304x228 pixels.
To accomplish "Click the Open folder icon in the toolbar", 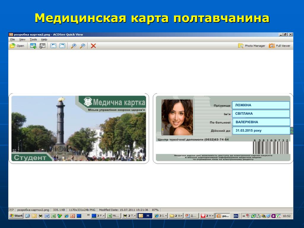I will click(x=12, y=46).
